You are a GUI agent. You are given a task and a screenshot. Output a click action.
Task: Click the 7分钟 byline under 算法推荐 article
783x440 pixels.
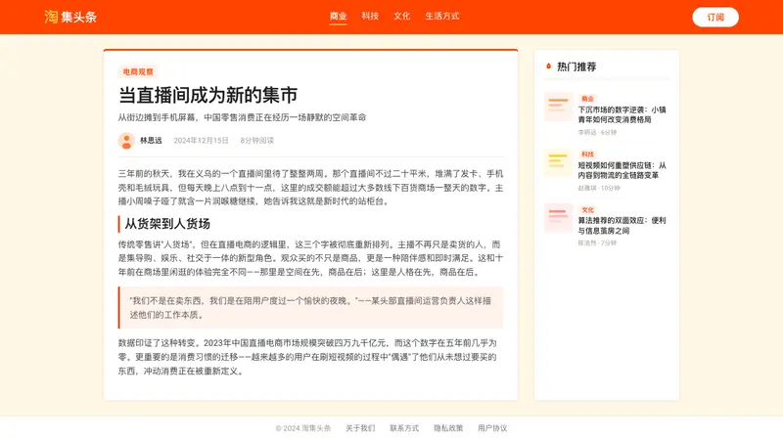click(597, 243)
